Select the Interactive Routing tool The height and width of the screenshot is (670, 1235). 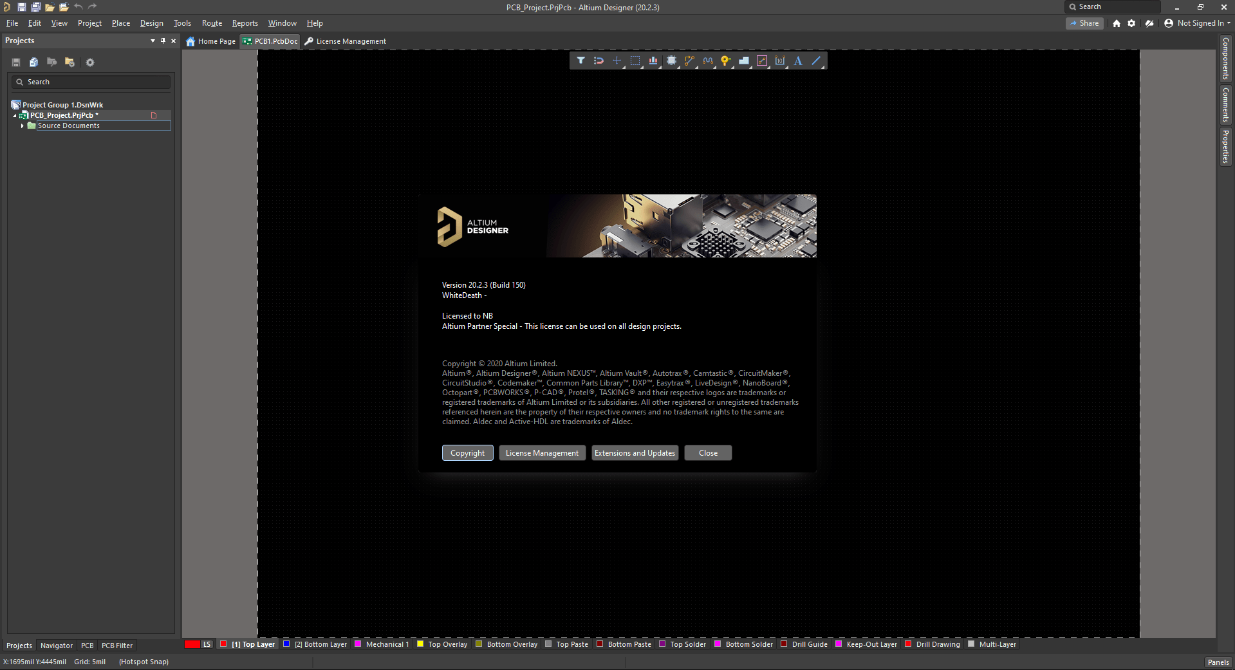689,60
